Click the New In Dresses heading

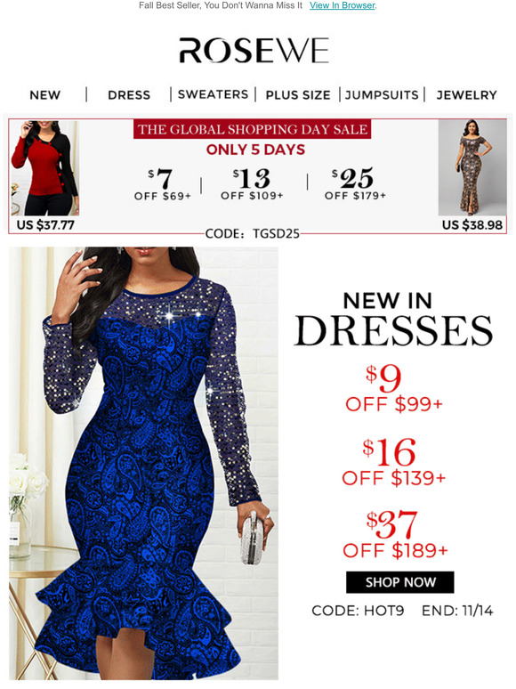[x=393, y=319]
